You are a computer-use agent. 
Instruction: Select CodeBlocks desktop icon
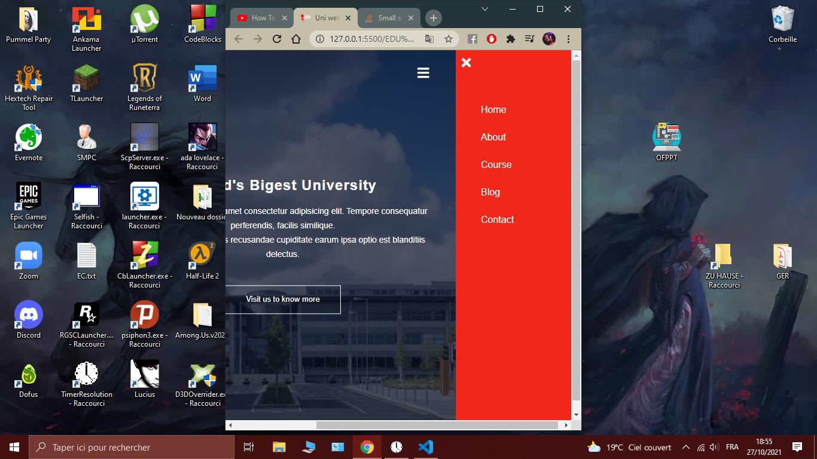click(202, 26)
